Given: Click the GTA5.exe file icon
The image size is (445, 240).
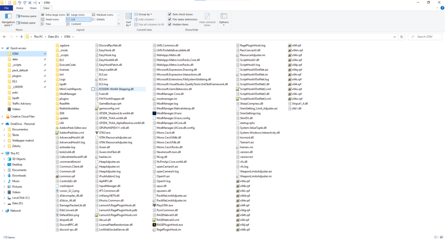Looking at the screenshot, I should [x=97, y=133].
